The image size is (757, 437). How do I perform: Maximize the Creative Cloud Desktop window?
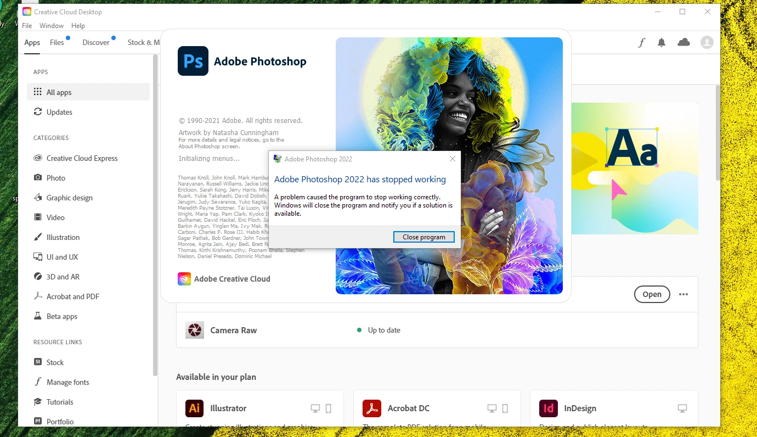coord(682,12)
